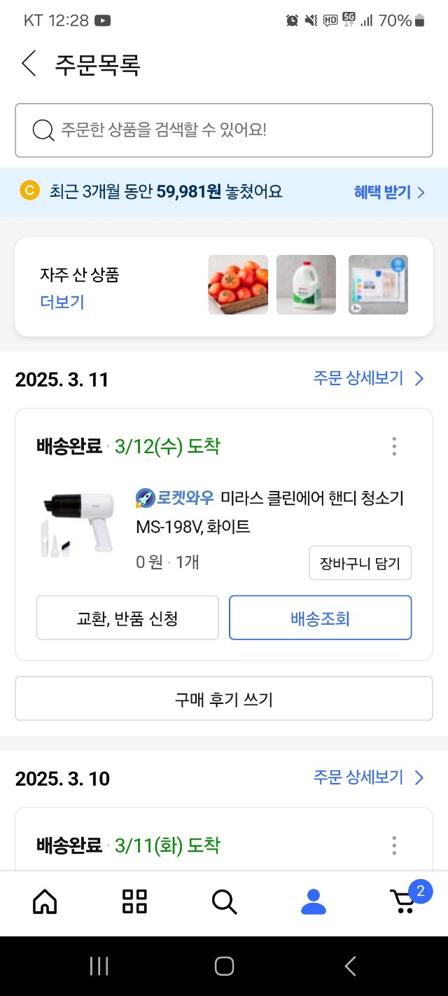Open 주문 상세보기 for the 2025. 3. 11 order
The image size is (448, 996).
tap(368, 379)
